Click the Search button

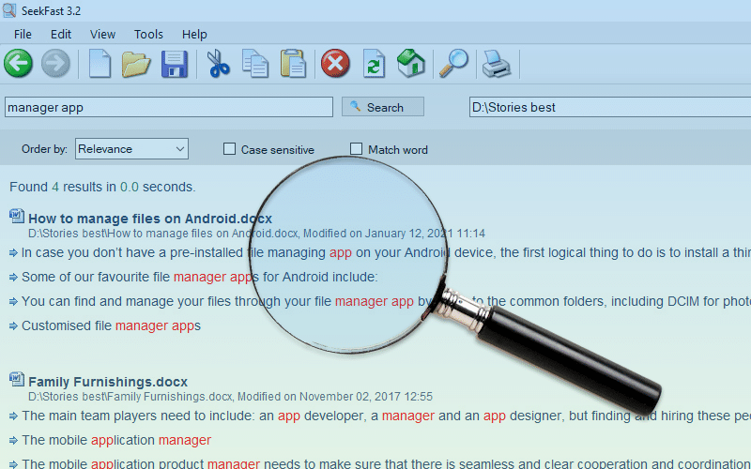[x=383, y=107]
